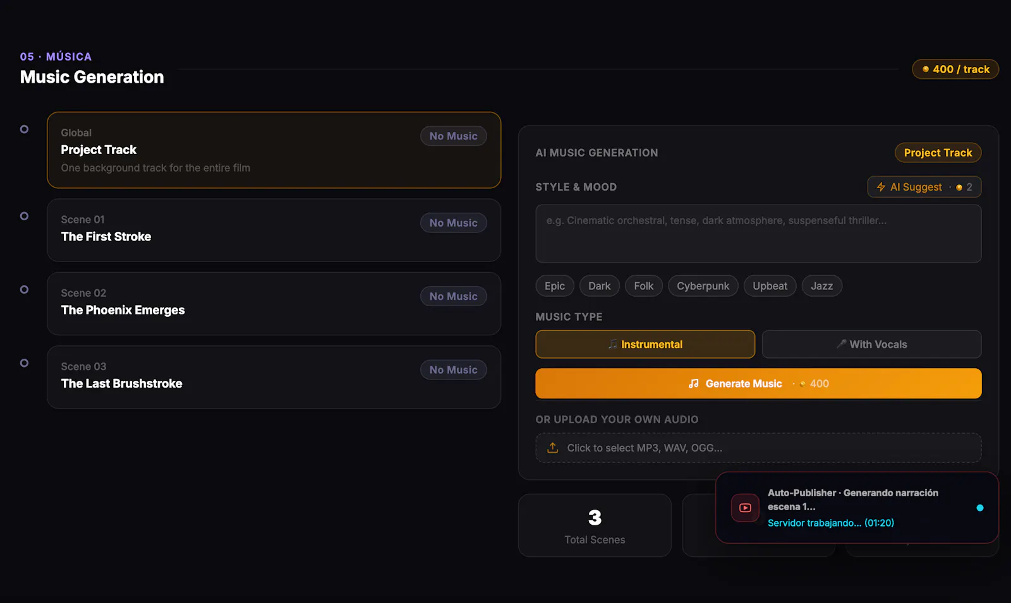Click the cyan status dot in Auto-Publisher notification

point(980,508)
